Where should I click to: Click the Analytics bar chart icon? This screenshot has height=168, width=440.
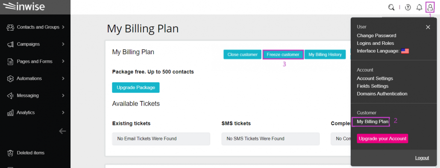tap(10, 113)
